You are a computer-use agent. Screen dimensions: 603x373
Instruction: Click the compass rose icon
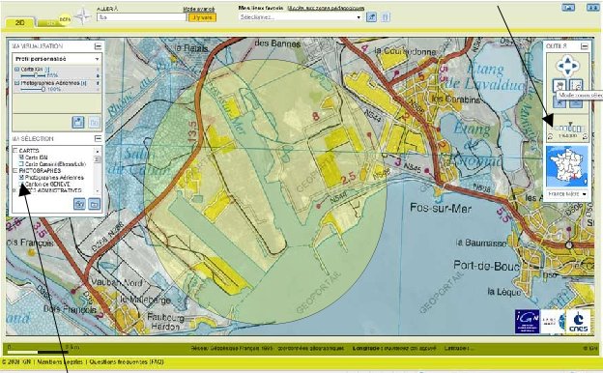pos(82,16)
